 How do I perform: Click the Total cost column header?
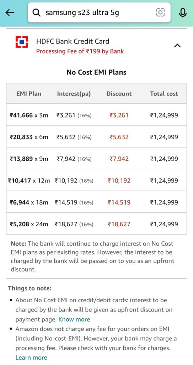click(x=164, y=94)
